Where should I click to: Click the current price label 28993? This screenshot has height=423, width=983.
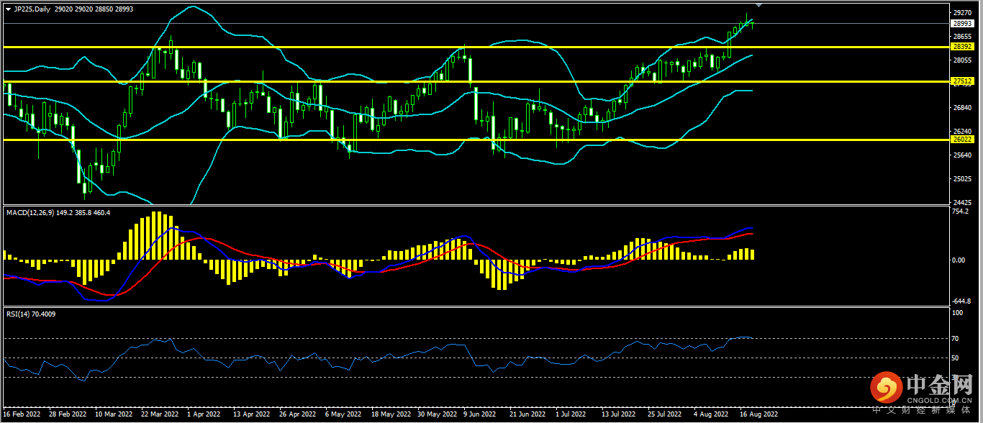click(962, 23)
